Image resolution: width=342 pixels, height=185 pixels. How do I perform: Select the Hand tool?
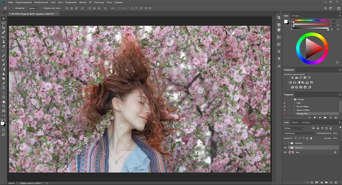click(x=4, y=102)
